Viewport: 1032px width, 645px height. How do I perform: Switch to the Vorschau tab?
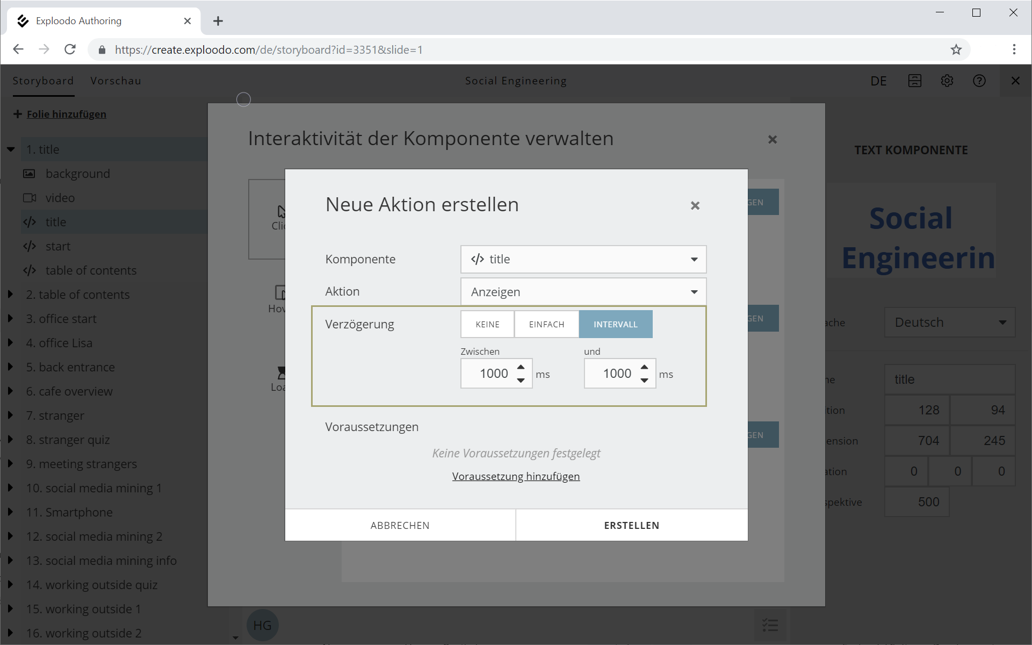tap(116, 81)
